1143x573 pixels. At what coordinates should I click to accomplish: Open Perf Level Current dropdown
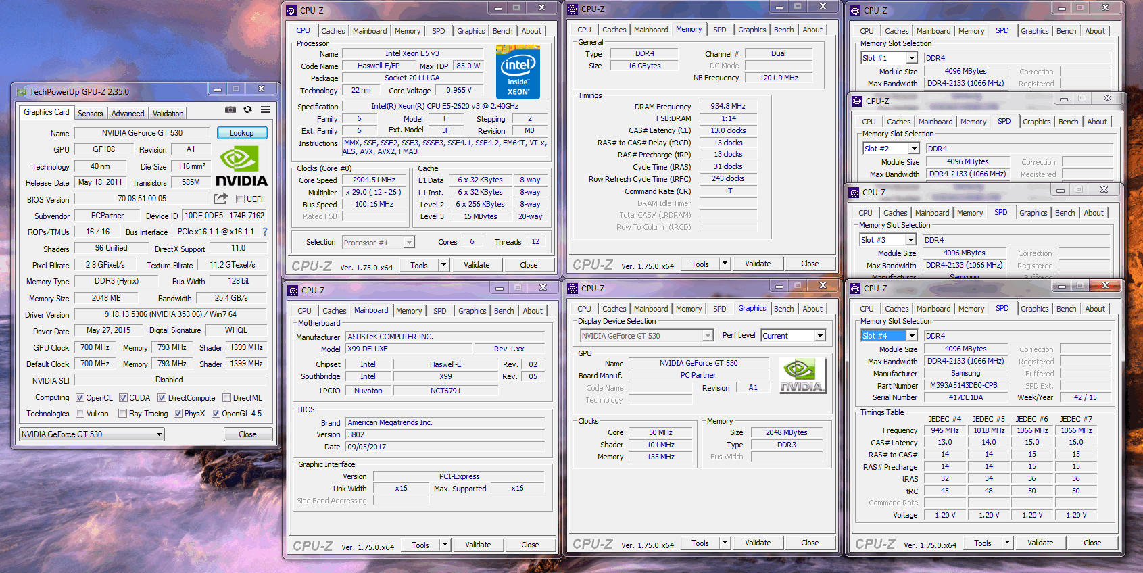coord(794,336)
